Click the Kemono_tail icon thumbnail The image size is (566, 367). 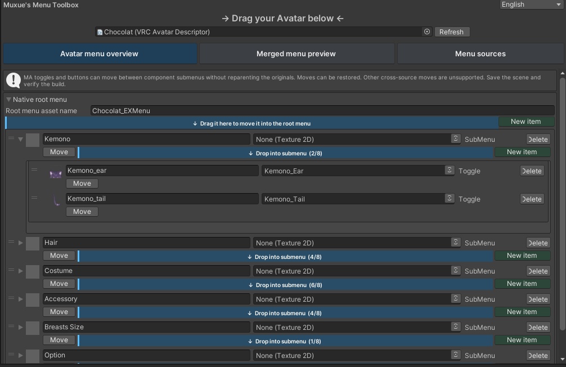click(x=56, y=200)
